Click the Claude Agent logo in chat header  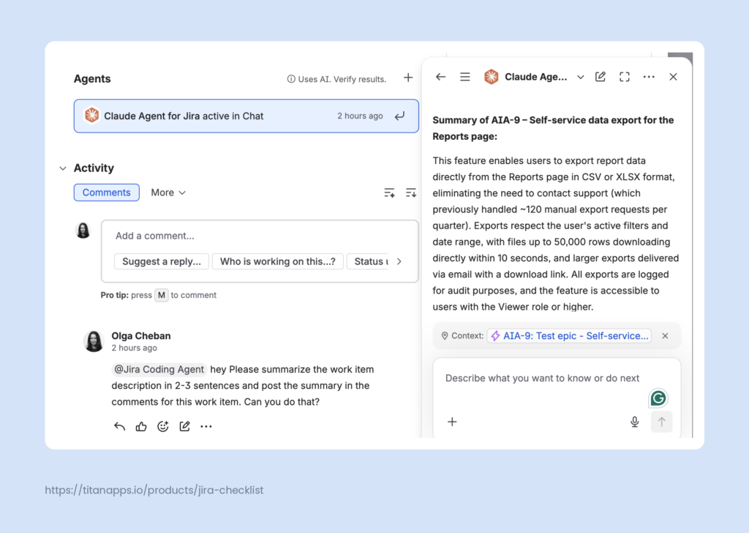[x=491, y=77]
